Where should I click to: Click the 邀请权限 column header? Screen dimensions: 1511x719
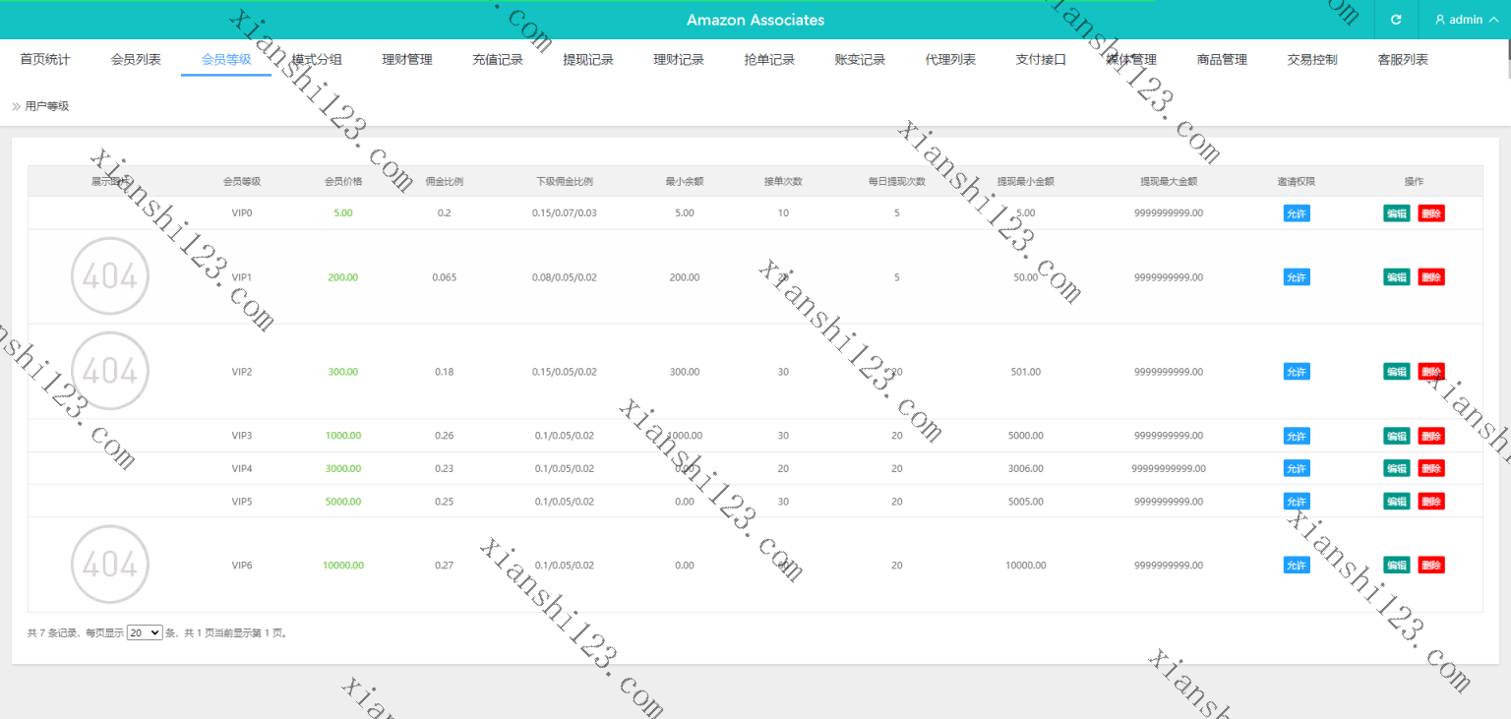click(x=1297, y=182)
